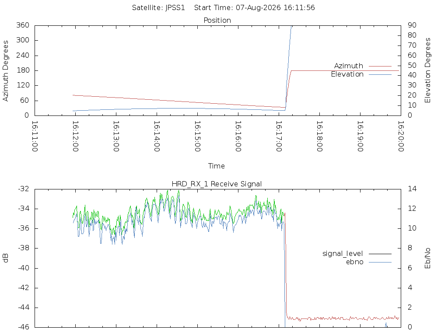Image resolution: width=448 pixels, height=336 pixels.
Task: Select the 'Position' chart title
Action: pyautogui.click(x=217, y=20)
